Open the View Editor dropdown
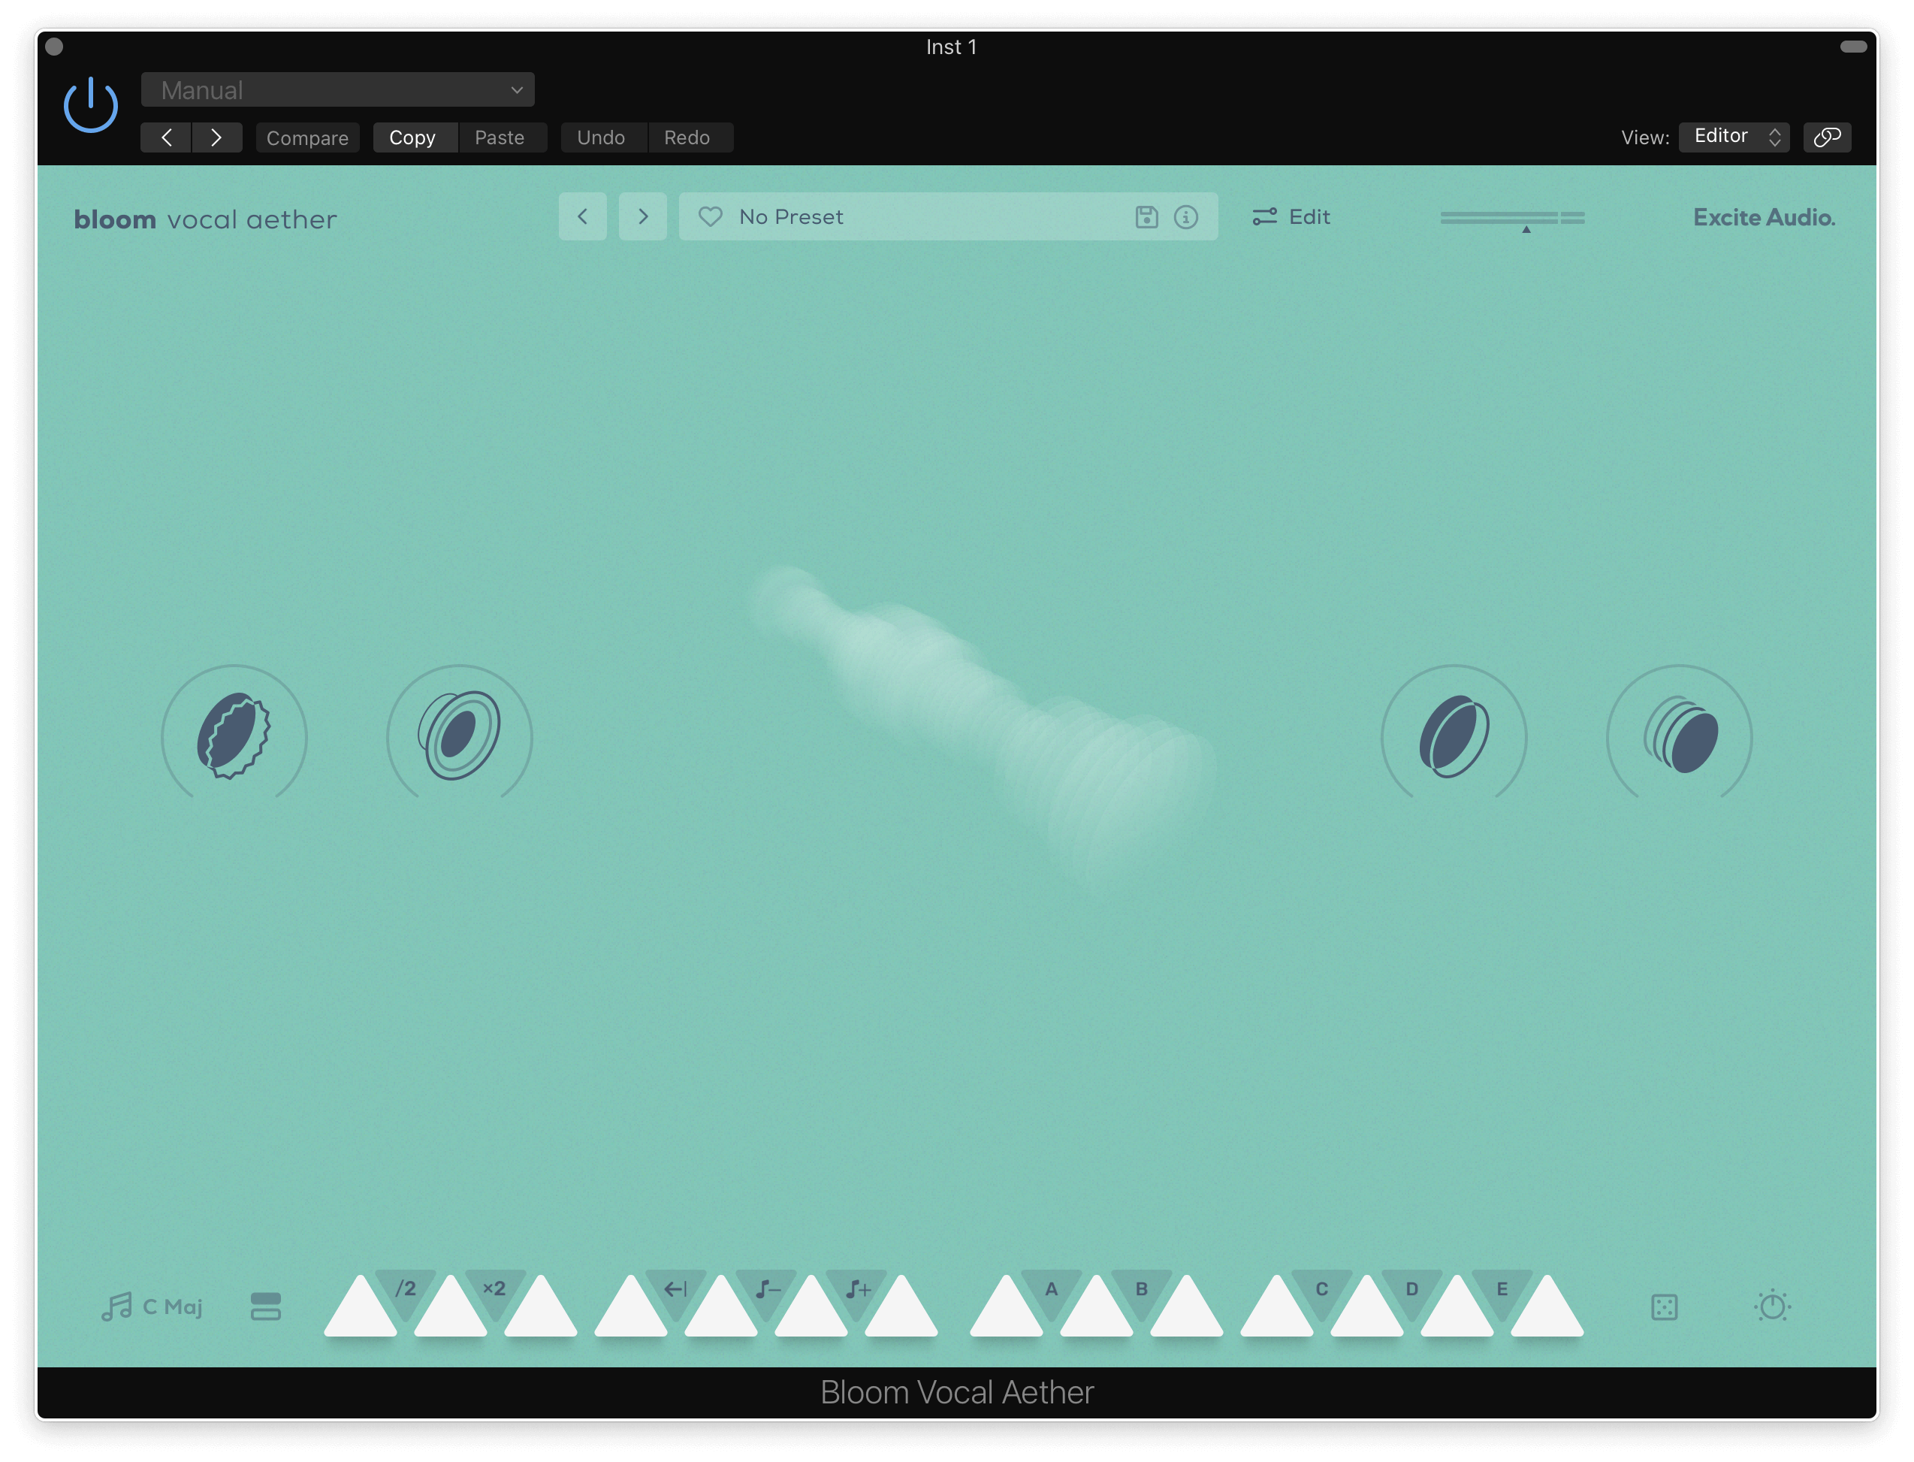1914x1462 pixels. [x=1733, y=137]
